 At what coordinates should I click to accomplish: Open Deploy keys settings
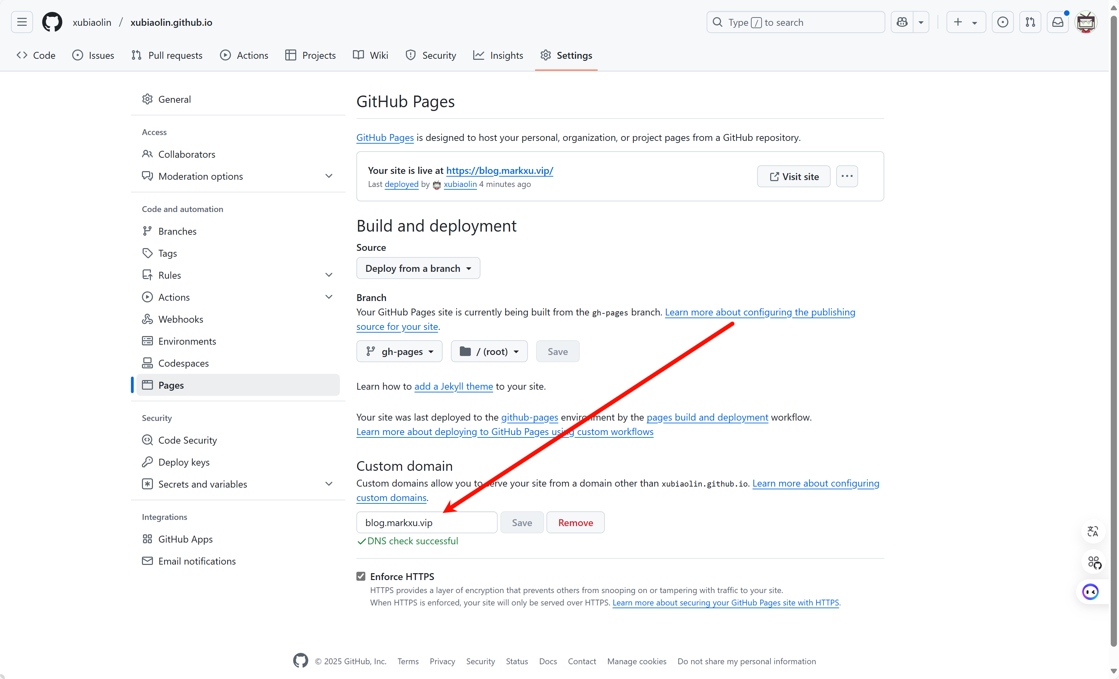tap(238, 462)
